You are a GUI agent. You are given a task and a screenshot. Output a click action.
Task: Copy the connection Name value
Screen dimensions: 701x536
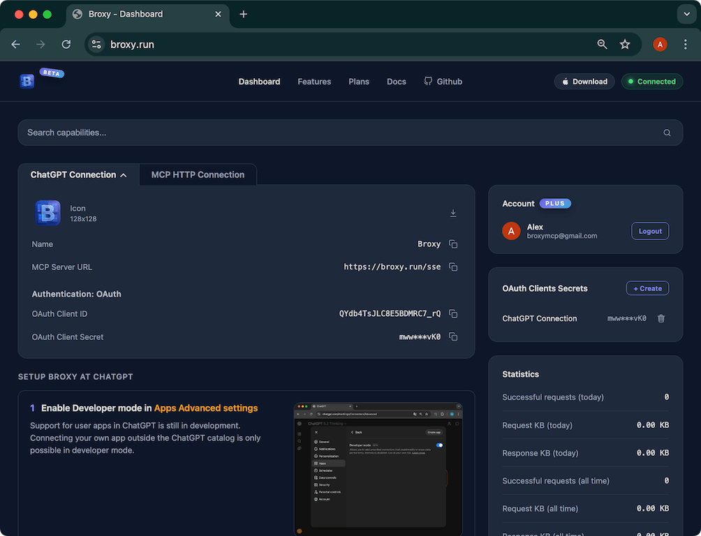(452, 244)
